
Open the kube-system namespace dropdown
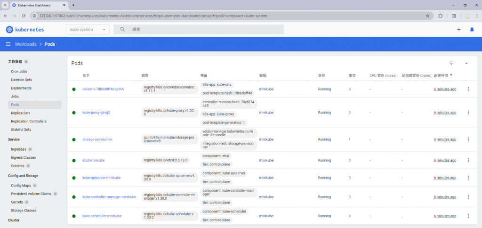(x=88, y=30)
